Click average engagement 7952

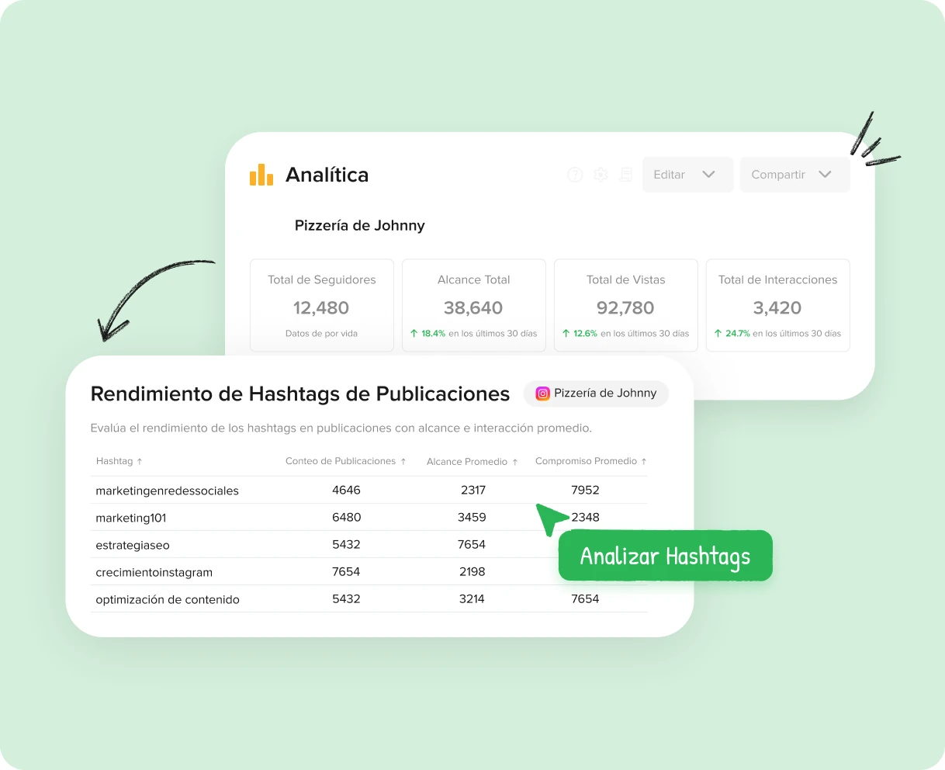(x=585, y=490)
